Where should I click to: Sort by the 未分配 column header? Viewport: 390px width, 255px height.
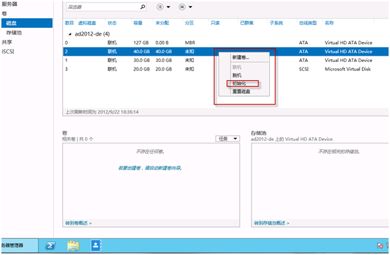coord(162,23)
